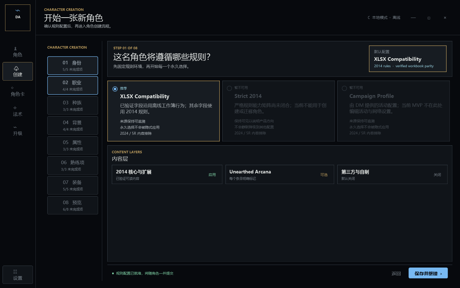
Task: Click the 默认配置 XLSX Compatibility box
Action: [408, 59]
